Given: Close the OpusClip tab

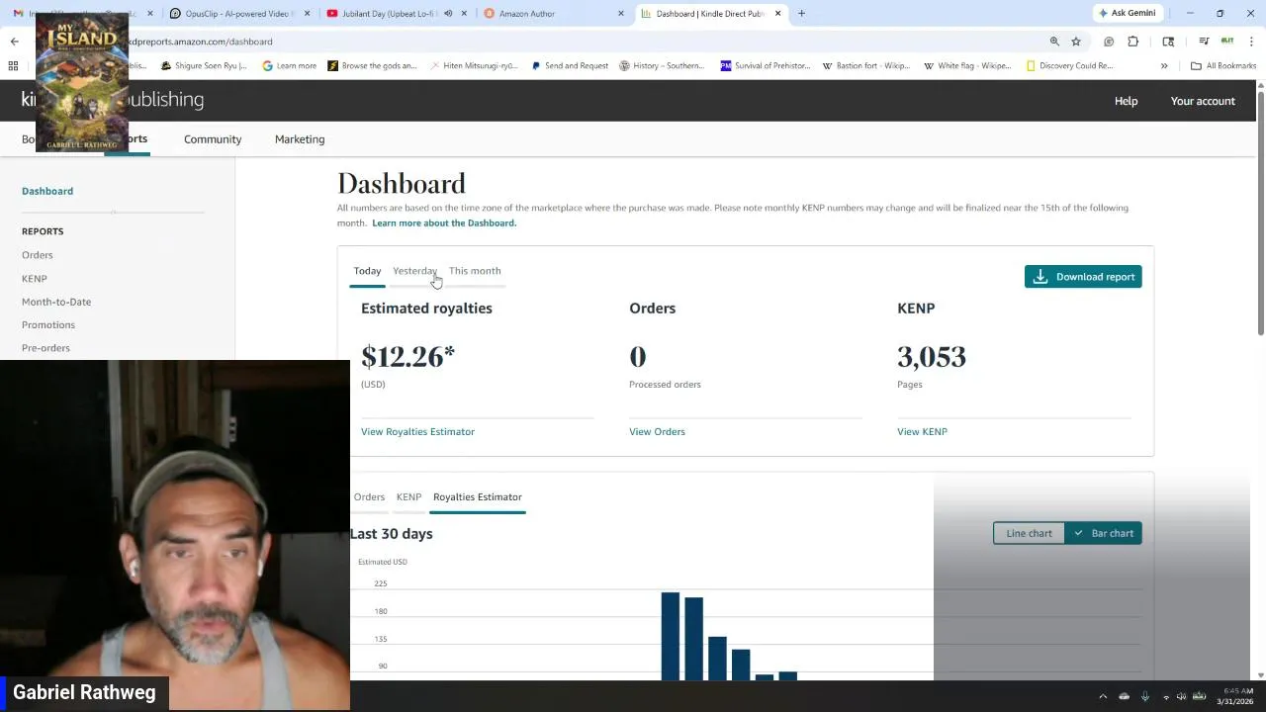Looking at the screenshot, I should point(307,14).
